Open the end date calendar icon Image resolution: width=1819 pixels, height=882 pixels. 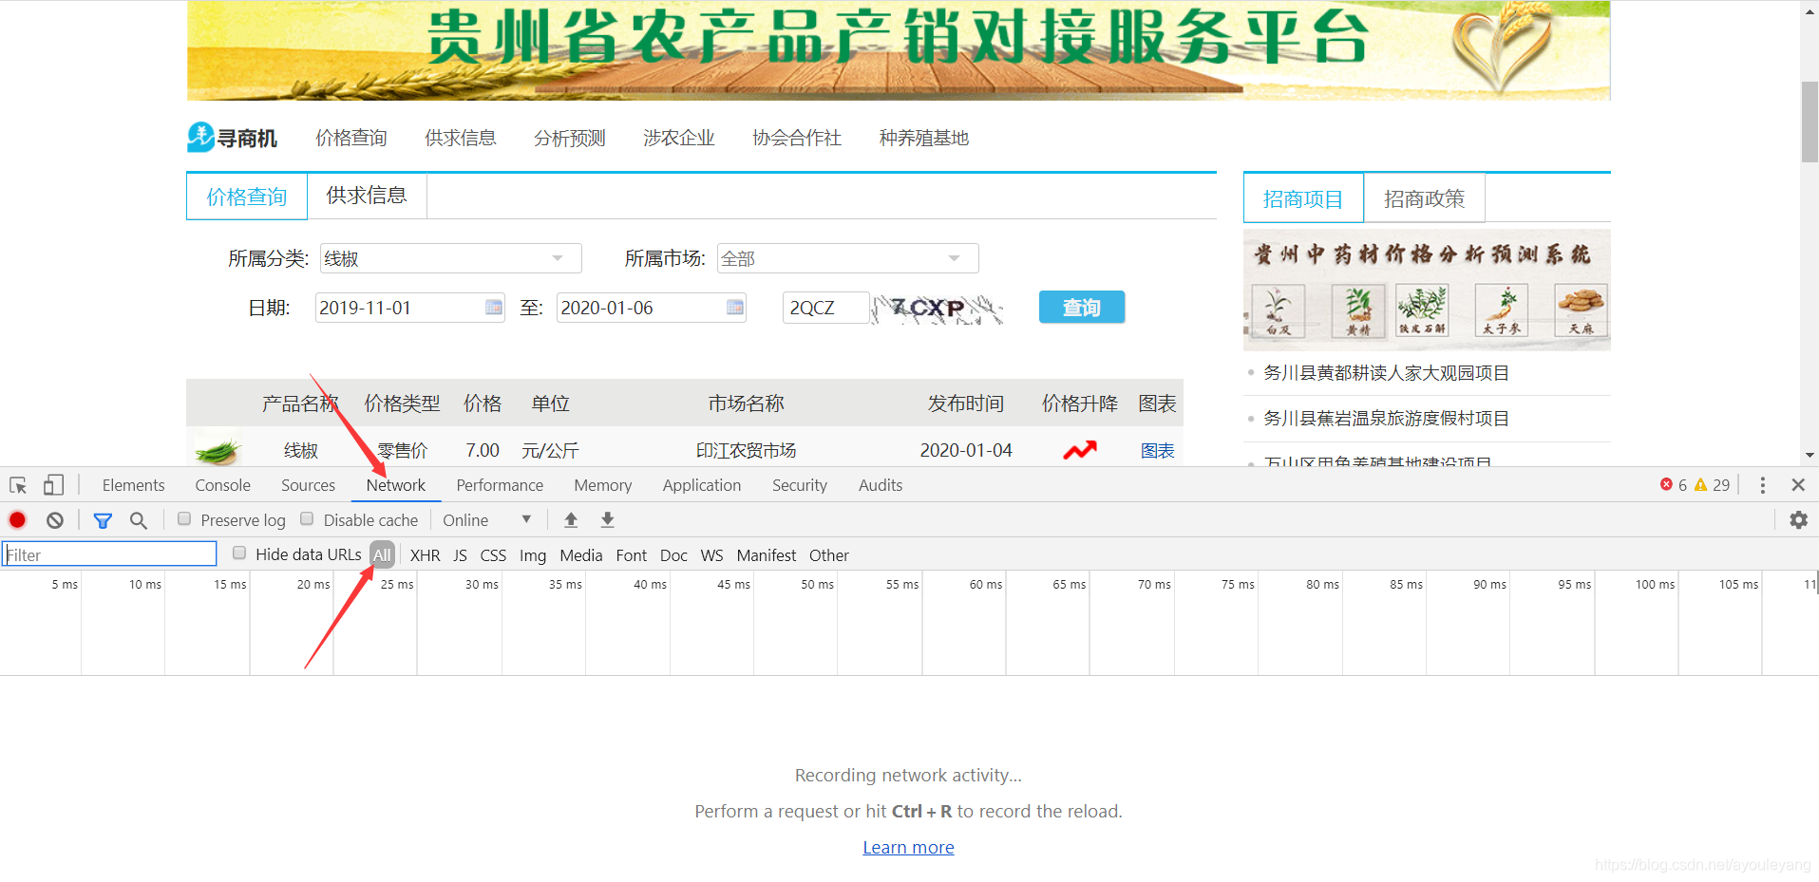tap(735, 307)
